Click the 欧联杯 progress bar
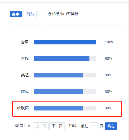129x140 pixels. tap(65, 108)
